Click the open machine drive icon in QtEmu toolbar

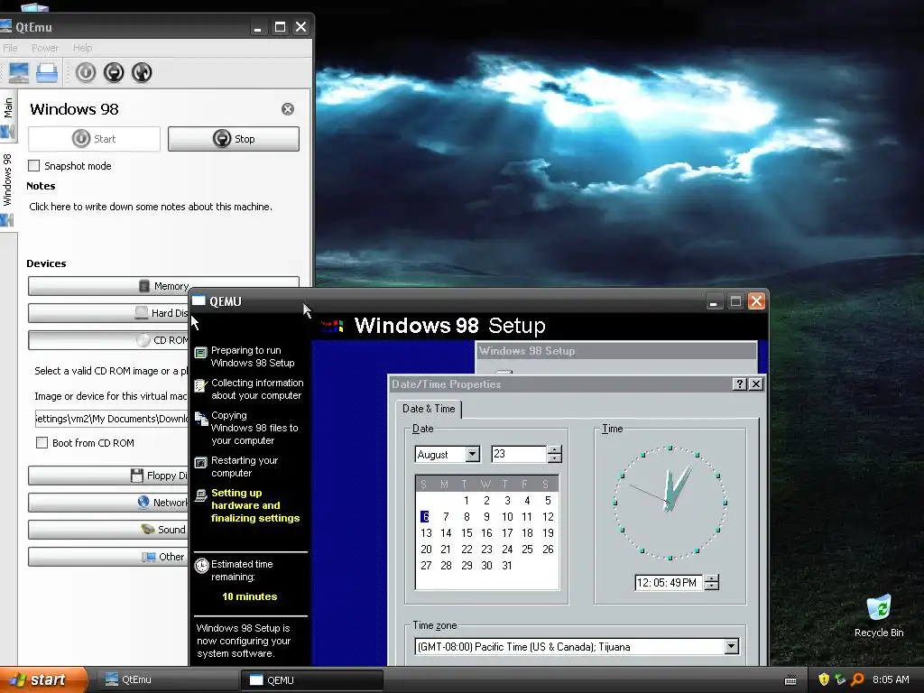click(47, 72)
